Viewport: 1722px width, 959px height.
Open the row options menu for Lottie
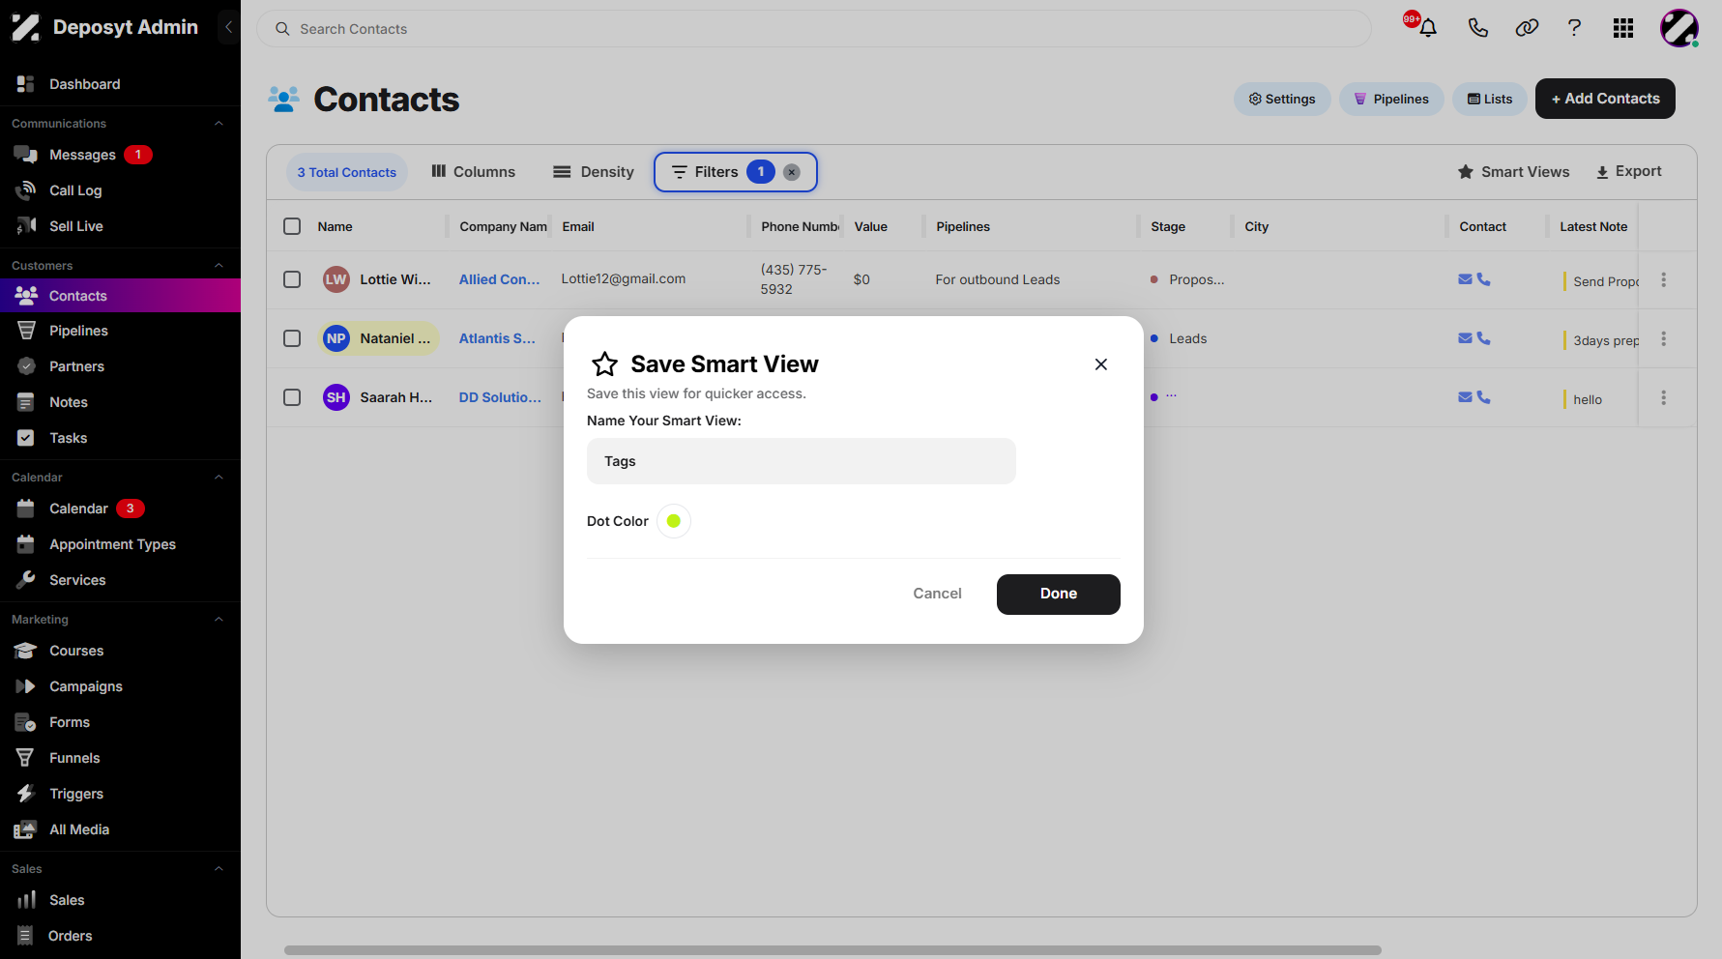(1663, 279)
